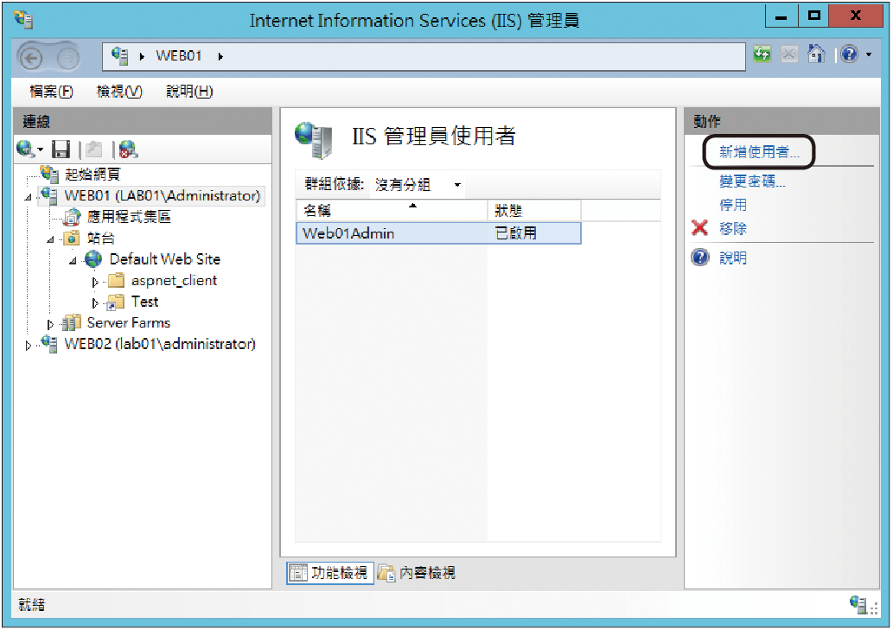The width and height of the screenshot is (893, 630).
Task: Click 停用 action link
Action: point(733,205)
